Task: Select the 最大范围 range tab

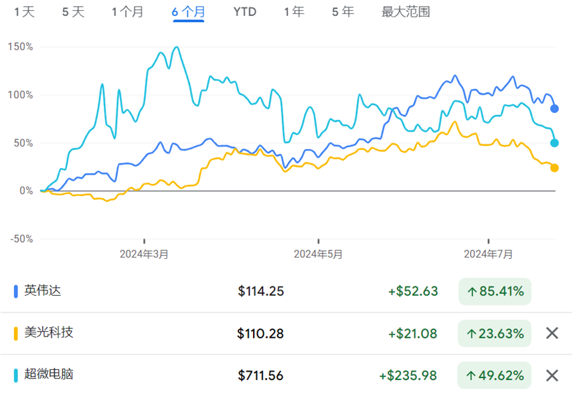Action: pos(406,12)
